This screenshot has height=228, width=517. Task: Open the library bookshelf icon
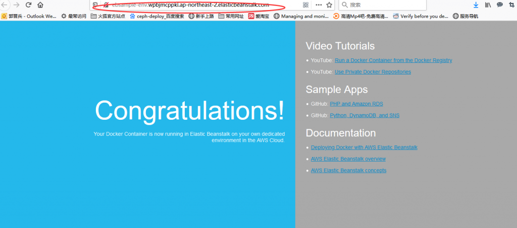pyautogui.click(x=488, y=5)
